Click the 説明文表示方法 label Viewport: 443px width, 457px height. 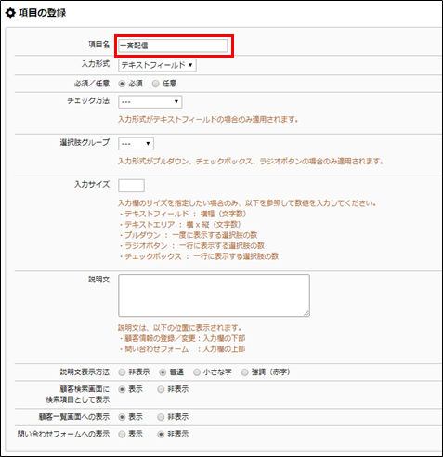[85, 372]
